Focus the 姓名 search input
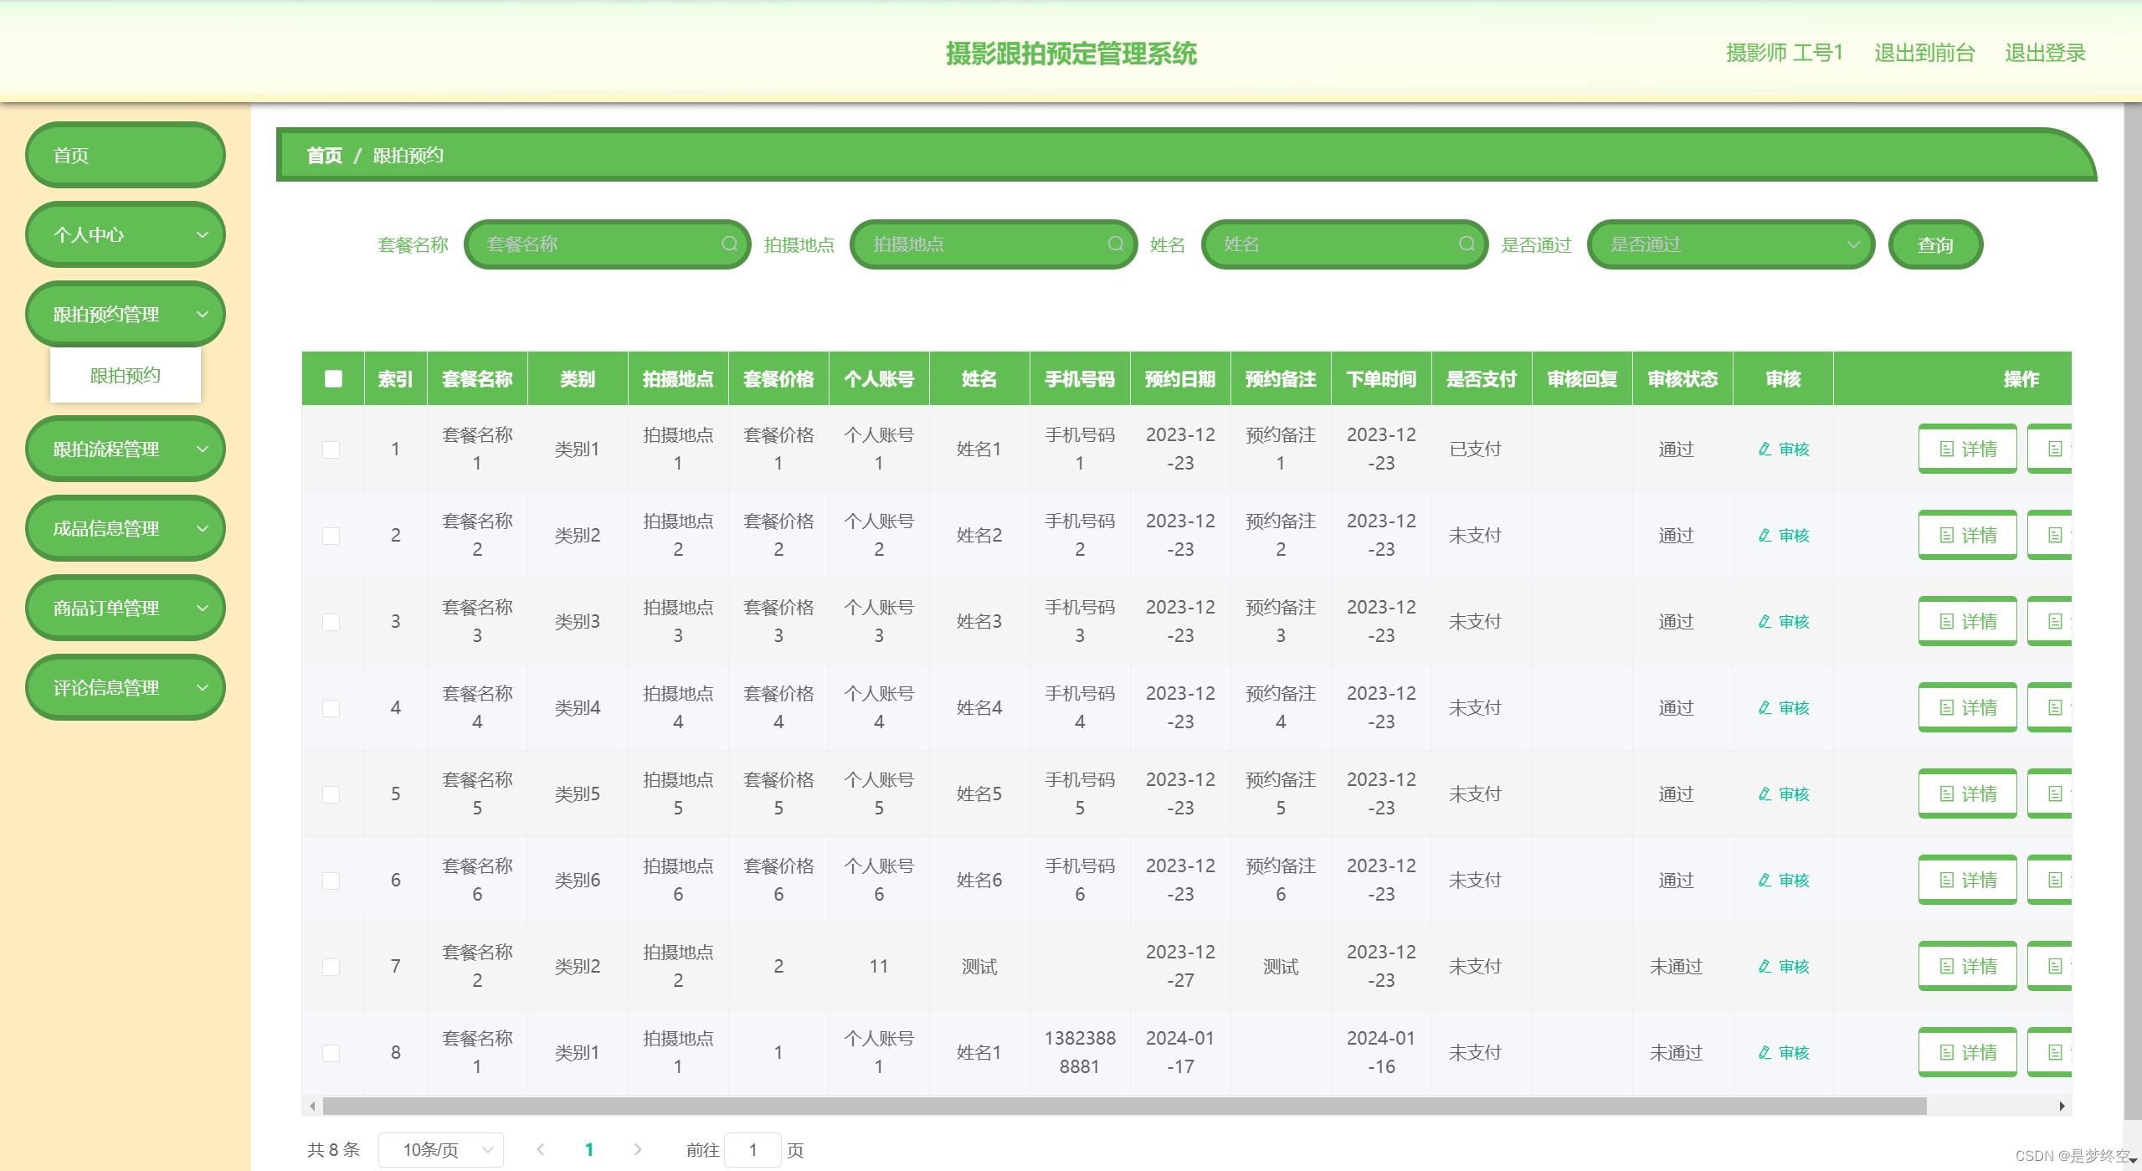Image resolution: width=2142 pixels, height=1171 pixels. (x=1344, y=244)
